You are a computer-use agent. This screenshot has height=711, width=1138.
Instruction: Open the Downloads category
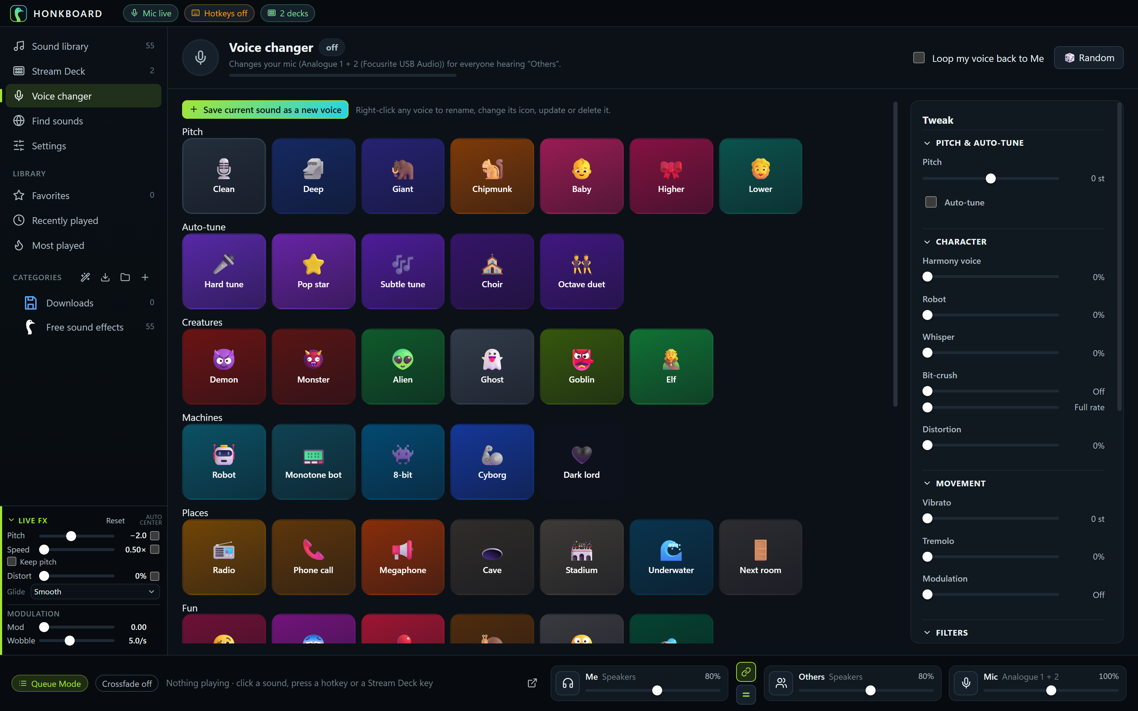click(84, 303)
